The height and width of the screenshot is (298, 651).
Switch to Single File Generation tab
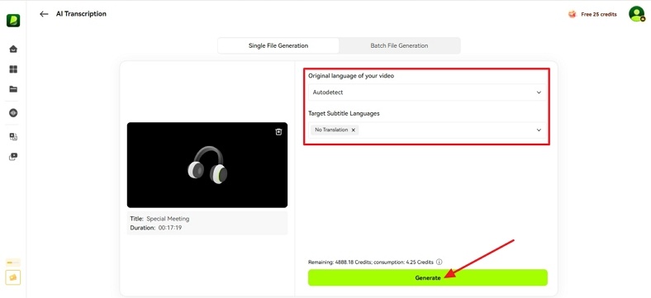[x=278, y=45]
